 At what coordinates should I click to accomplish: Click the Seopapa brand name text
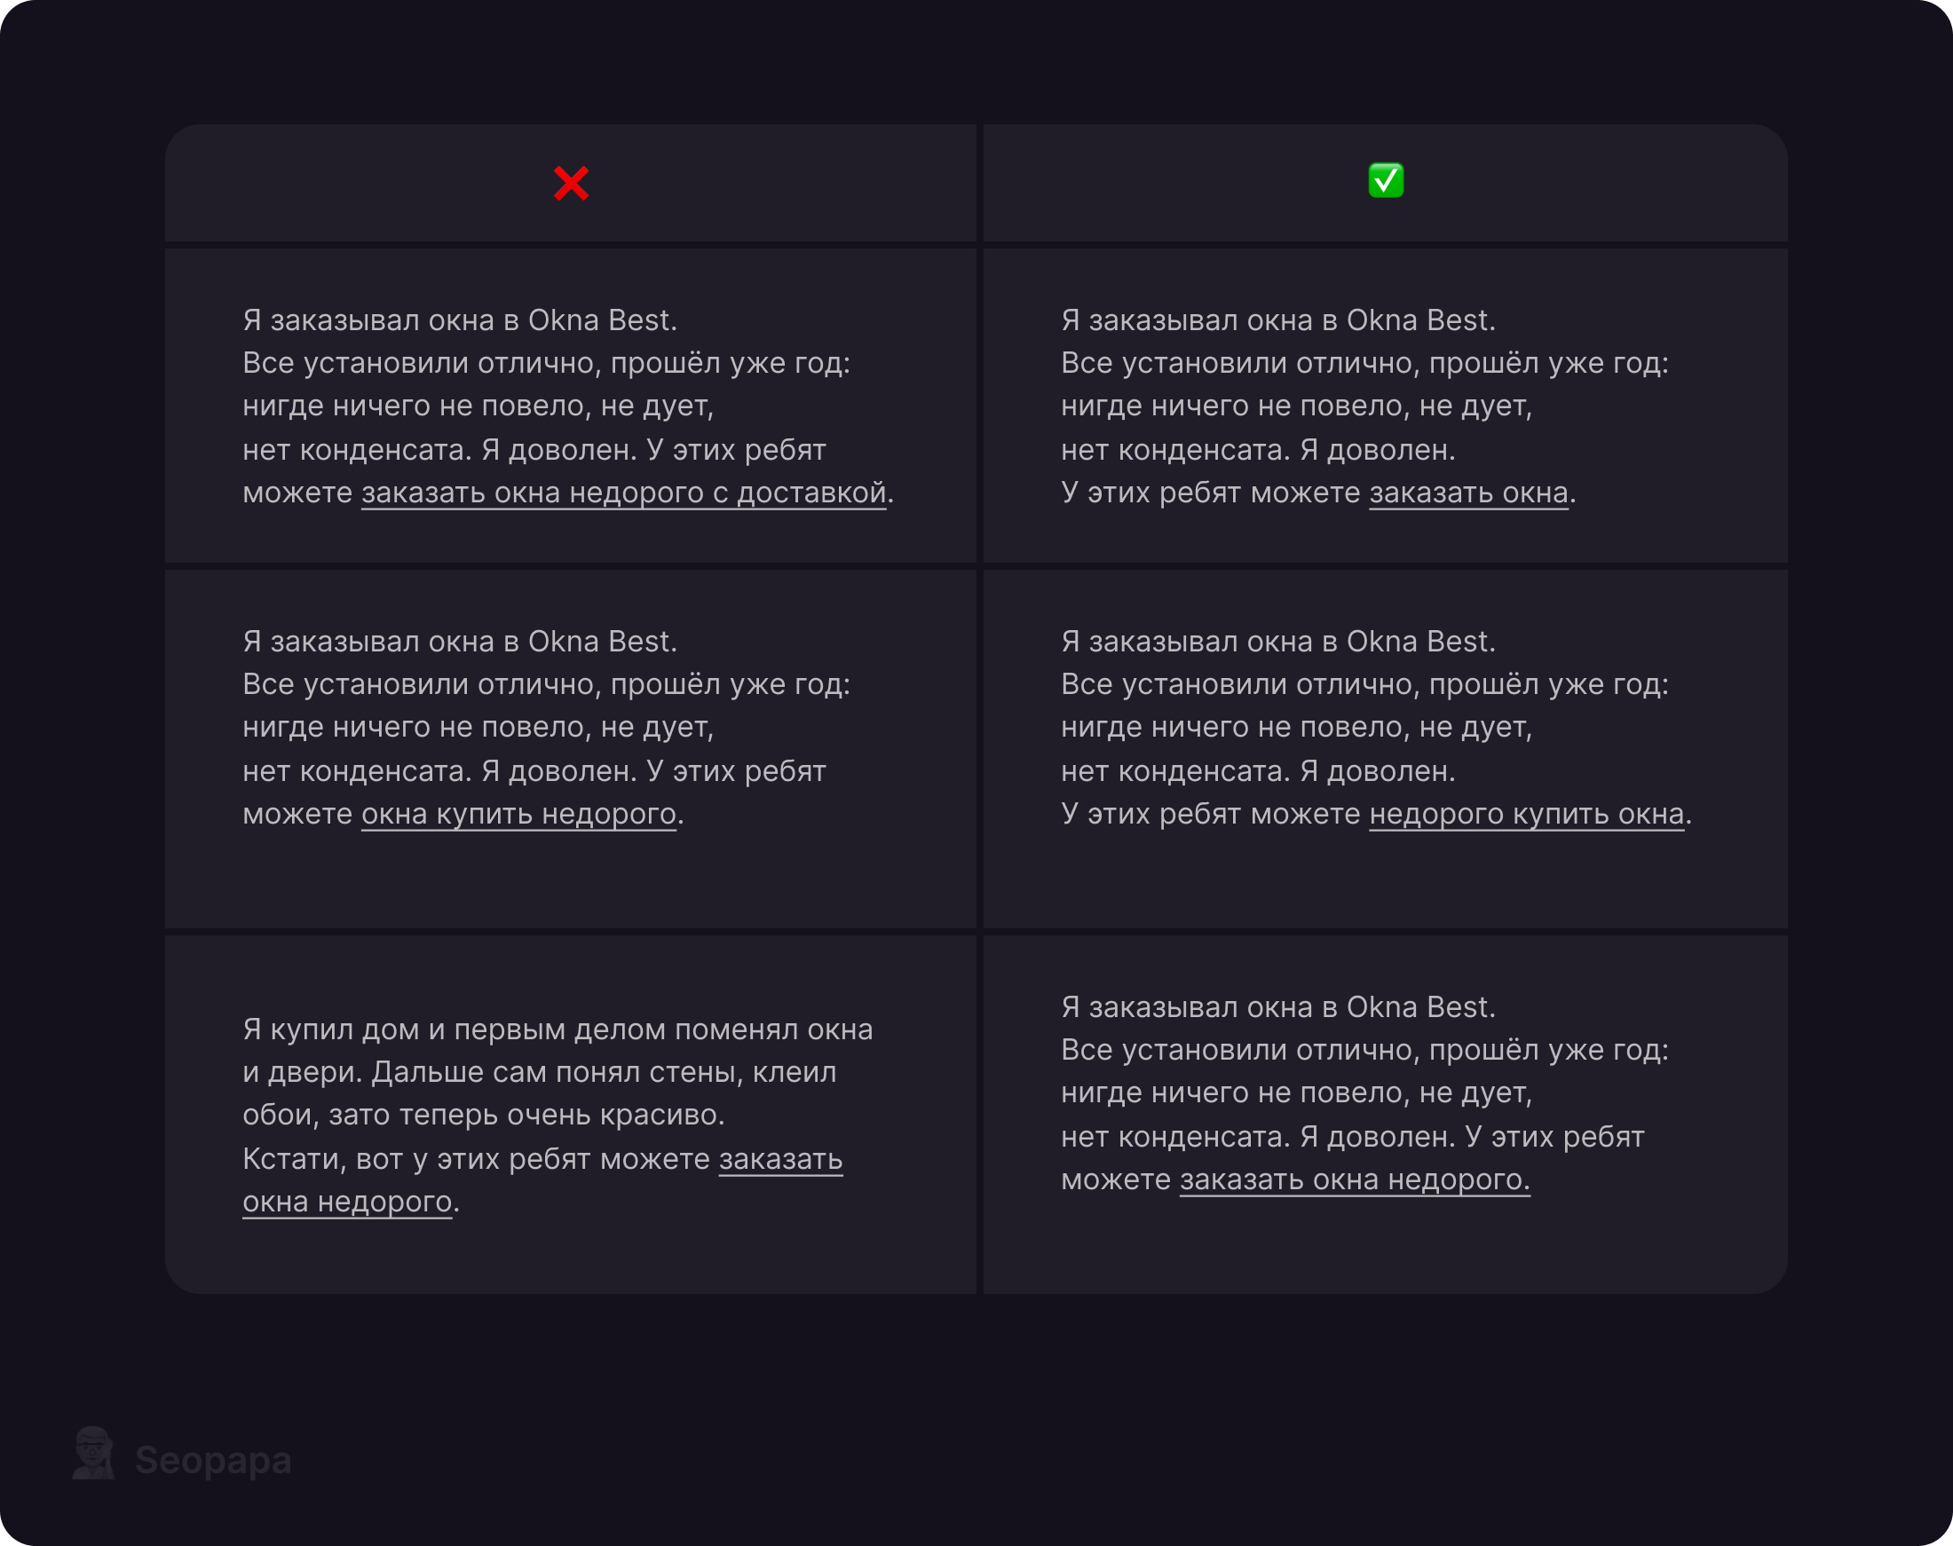tap(213, 1460)
